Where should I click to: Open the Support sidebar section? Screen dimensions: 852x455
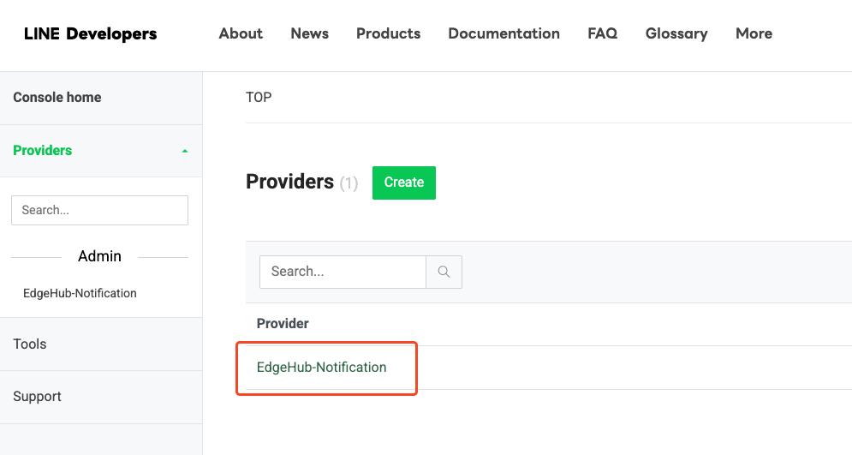coord(37,397)
